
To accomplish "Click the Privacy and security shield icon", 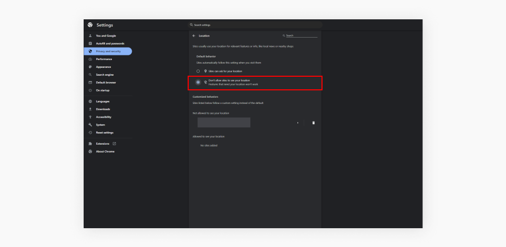I will pos(90,51).
